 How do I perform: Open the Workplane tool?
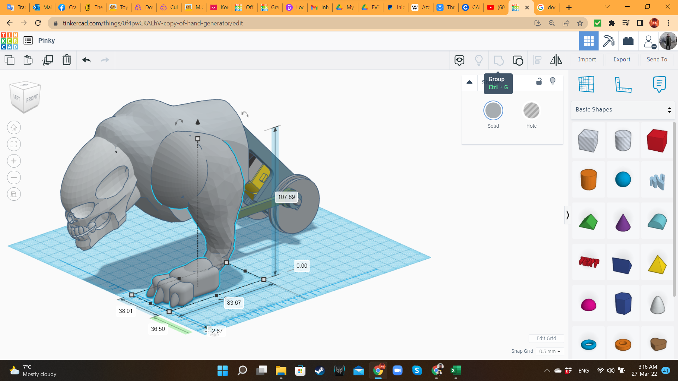tap(587, 84)
